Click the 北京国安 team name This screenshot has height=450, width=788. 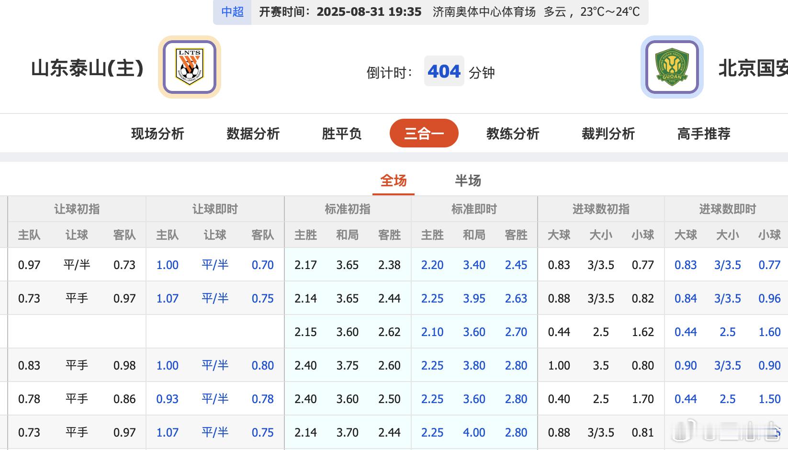753,68
